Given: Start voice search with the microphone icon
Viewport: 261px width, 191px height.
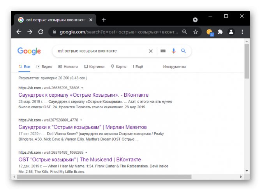Looking at the screenshot, I should click(x=173, y=51).
